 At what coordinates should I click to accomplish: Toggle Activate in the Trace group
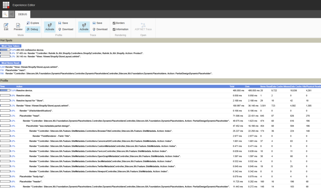pyautogui.click(x=84, y=26)
